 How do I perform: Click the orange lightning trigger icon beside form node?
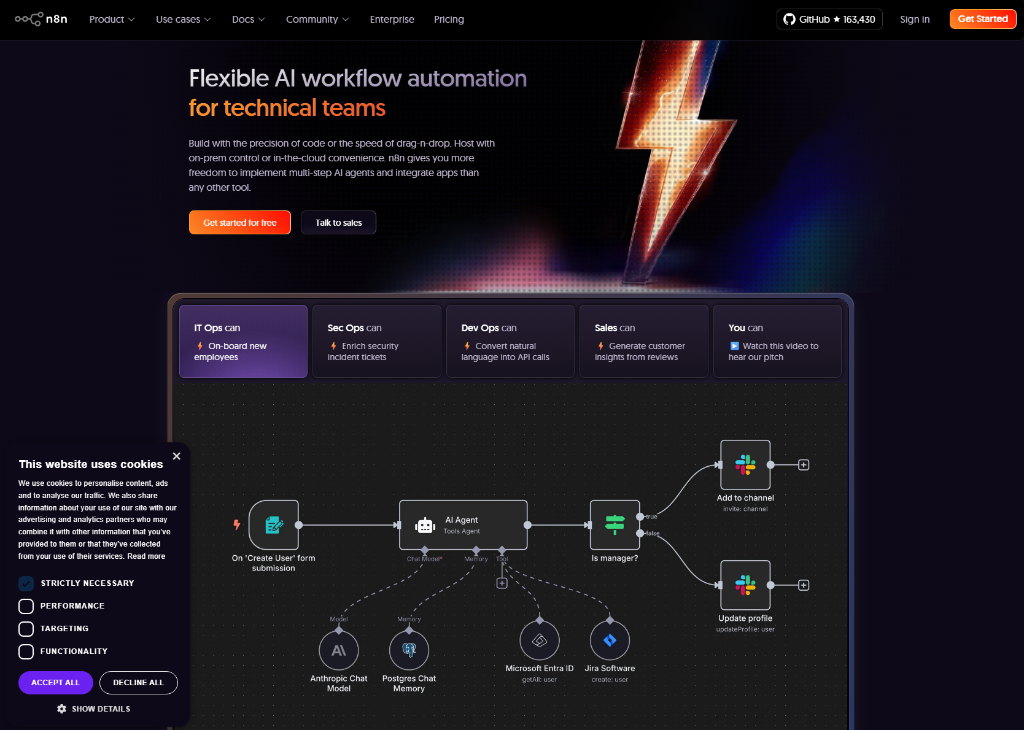[x=236, y=524]
